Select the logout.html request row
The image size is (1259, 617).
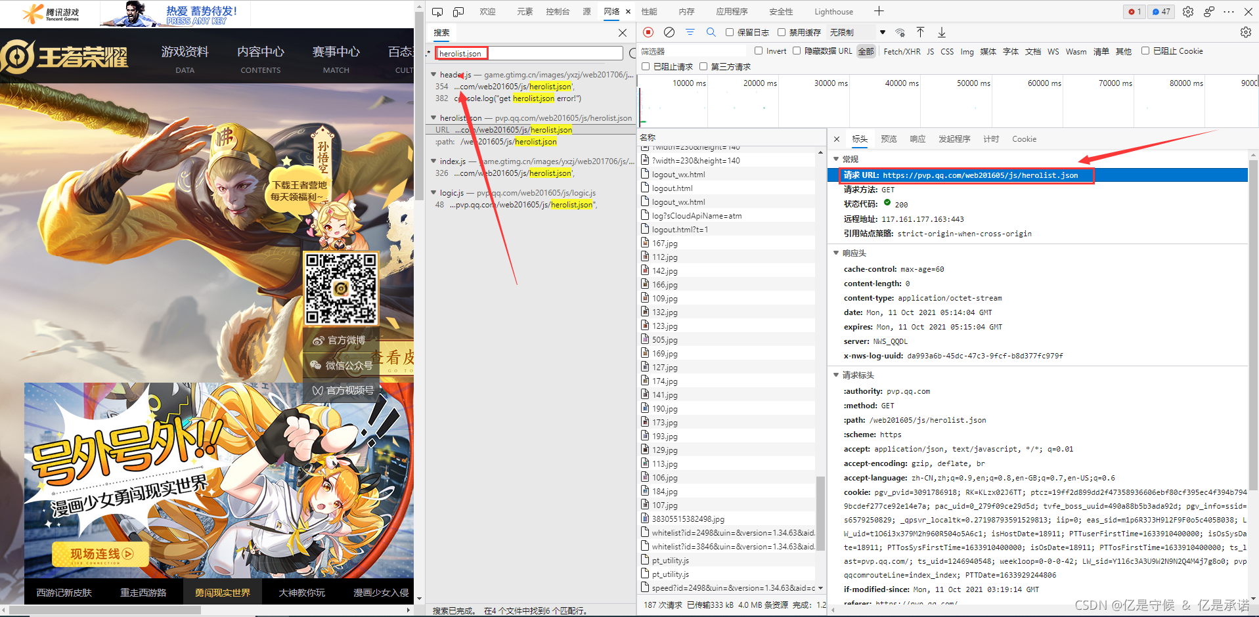(x=728, y=188)
